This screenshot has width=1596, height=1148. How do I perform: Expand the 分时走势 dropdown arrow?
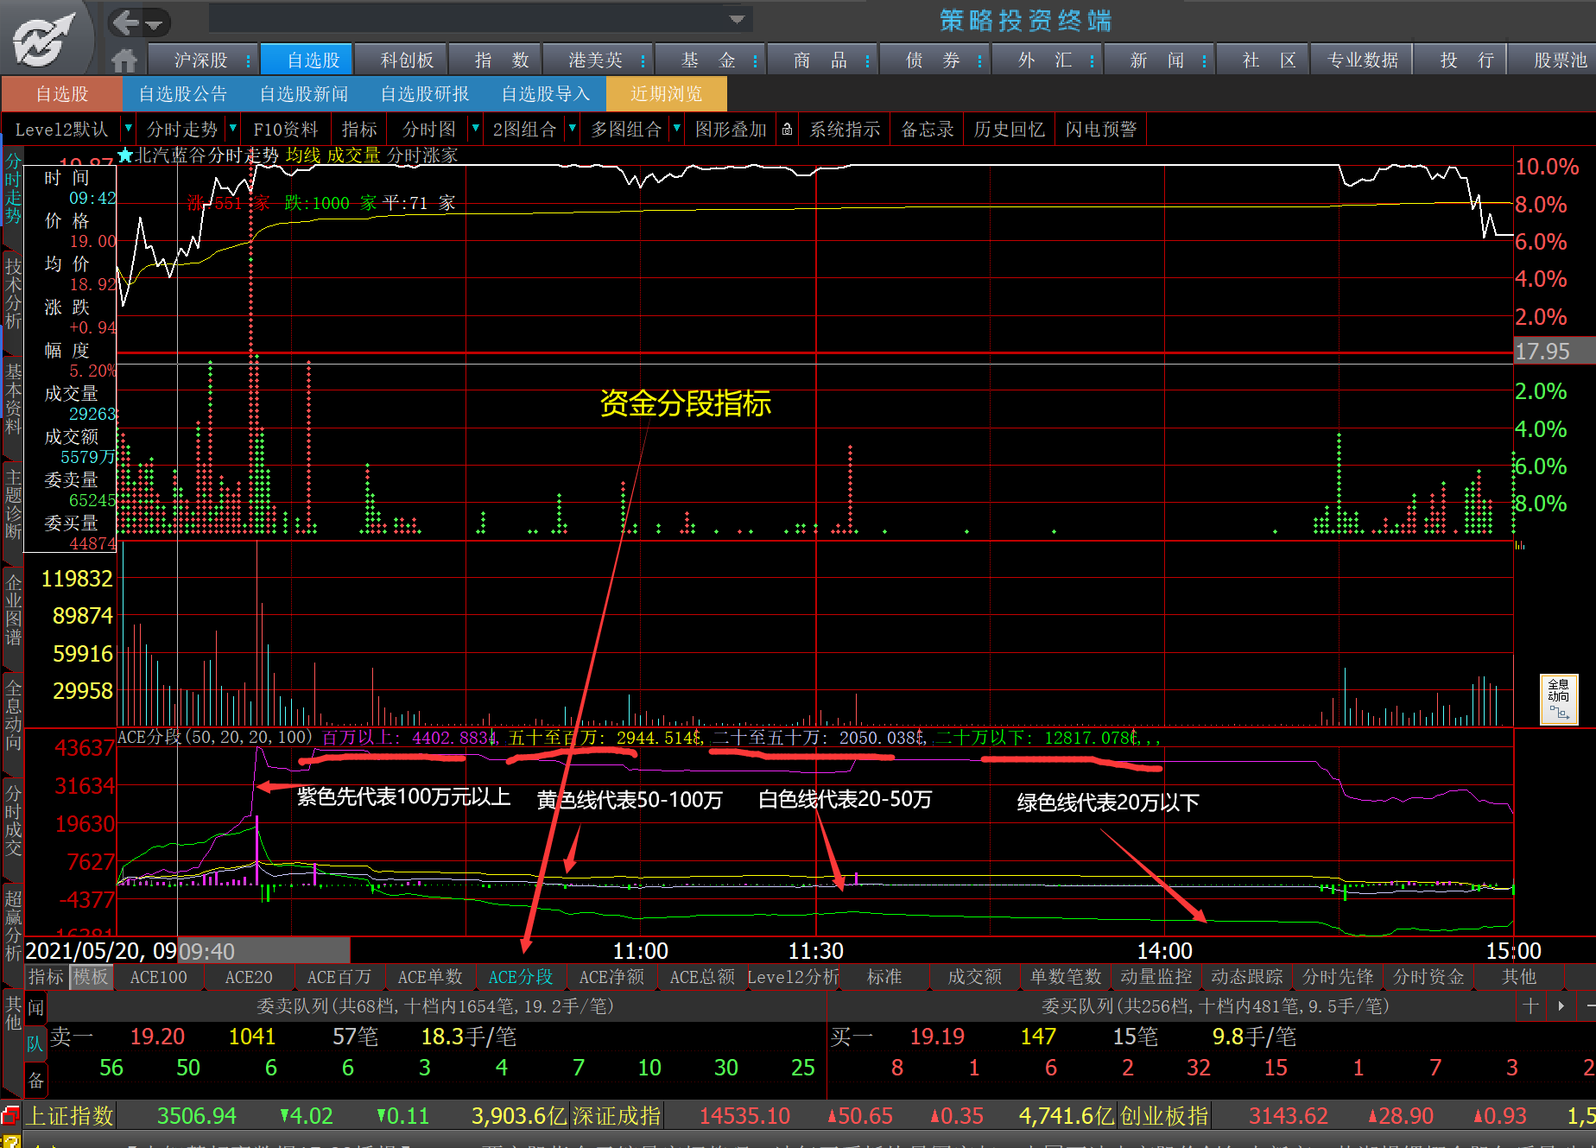232,129
